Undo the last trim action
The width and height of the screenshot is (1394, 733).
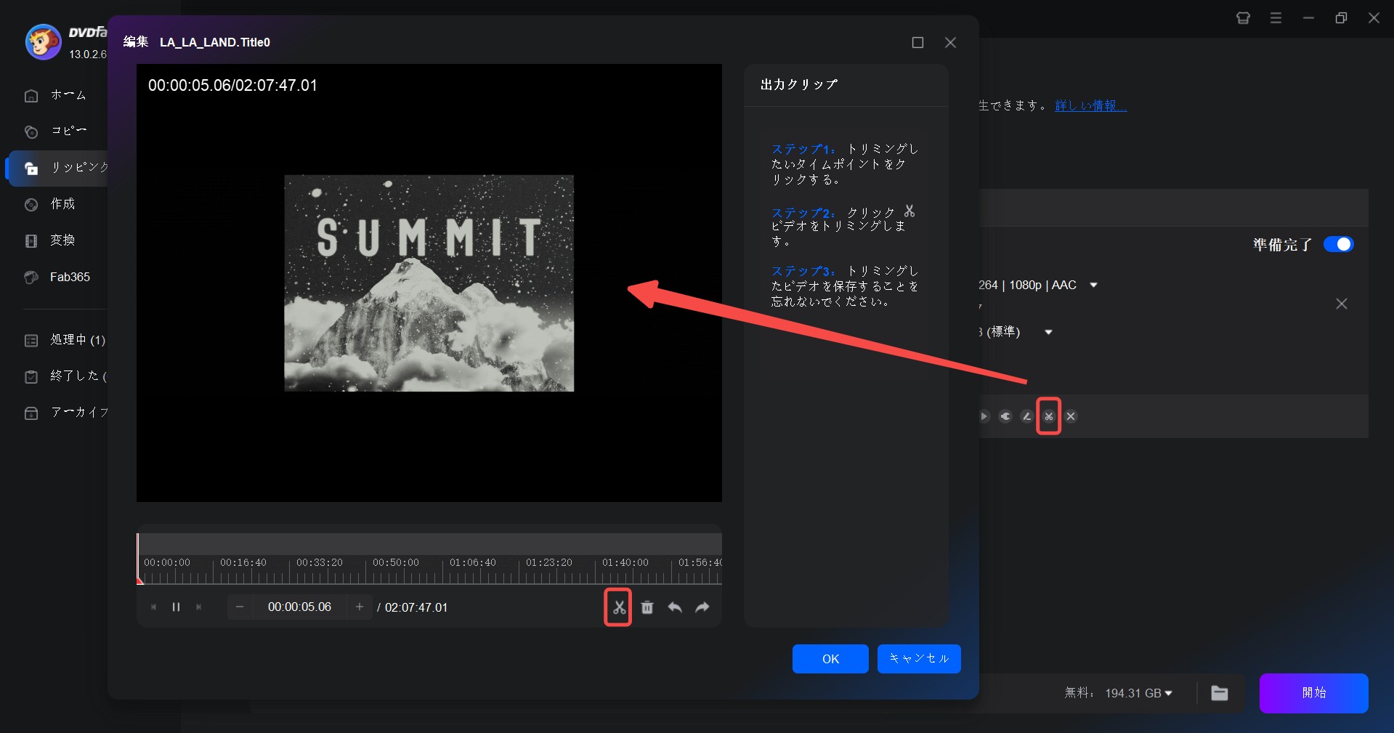click(x=675, y=607)
